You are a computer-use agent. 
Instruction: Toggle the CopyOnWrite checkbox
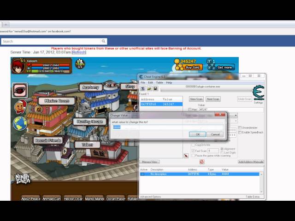[193, 145]
